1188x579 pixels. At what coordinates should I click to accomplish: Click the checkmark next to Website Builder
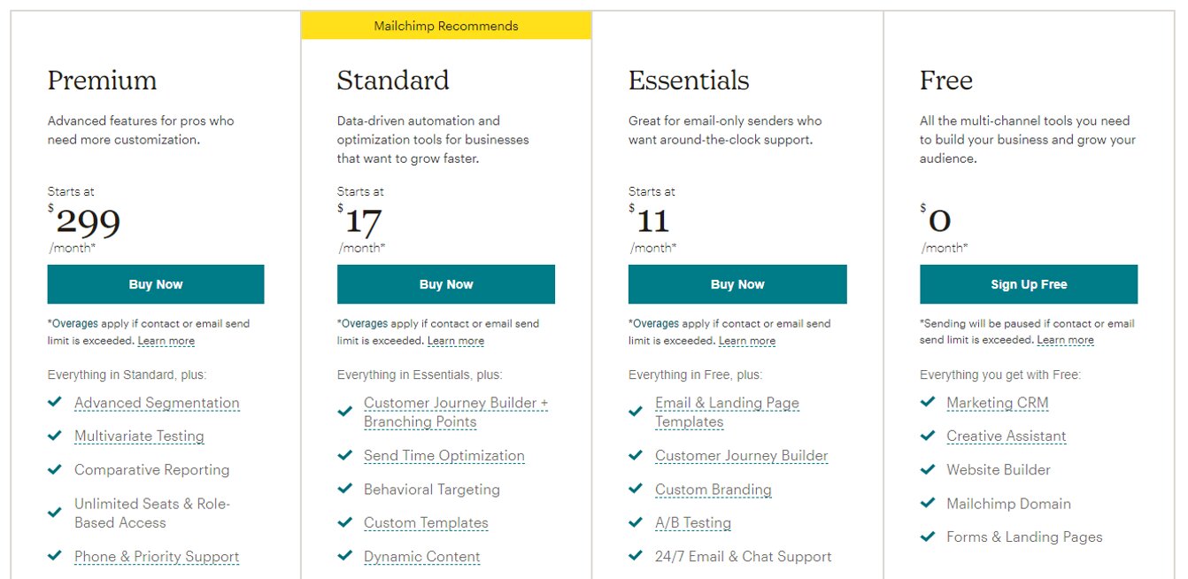point(927,470)
